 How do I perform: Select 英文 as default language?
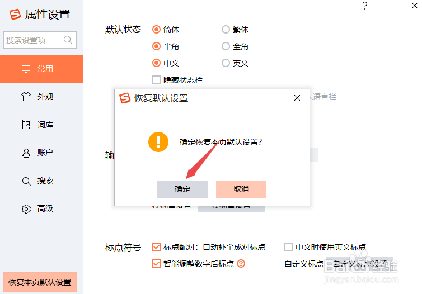226,63
